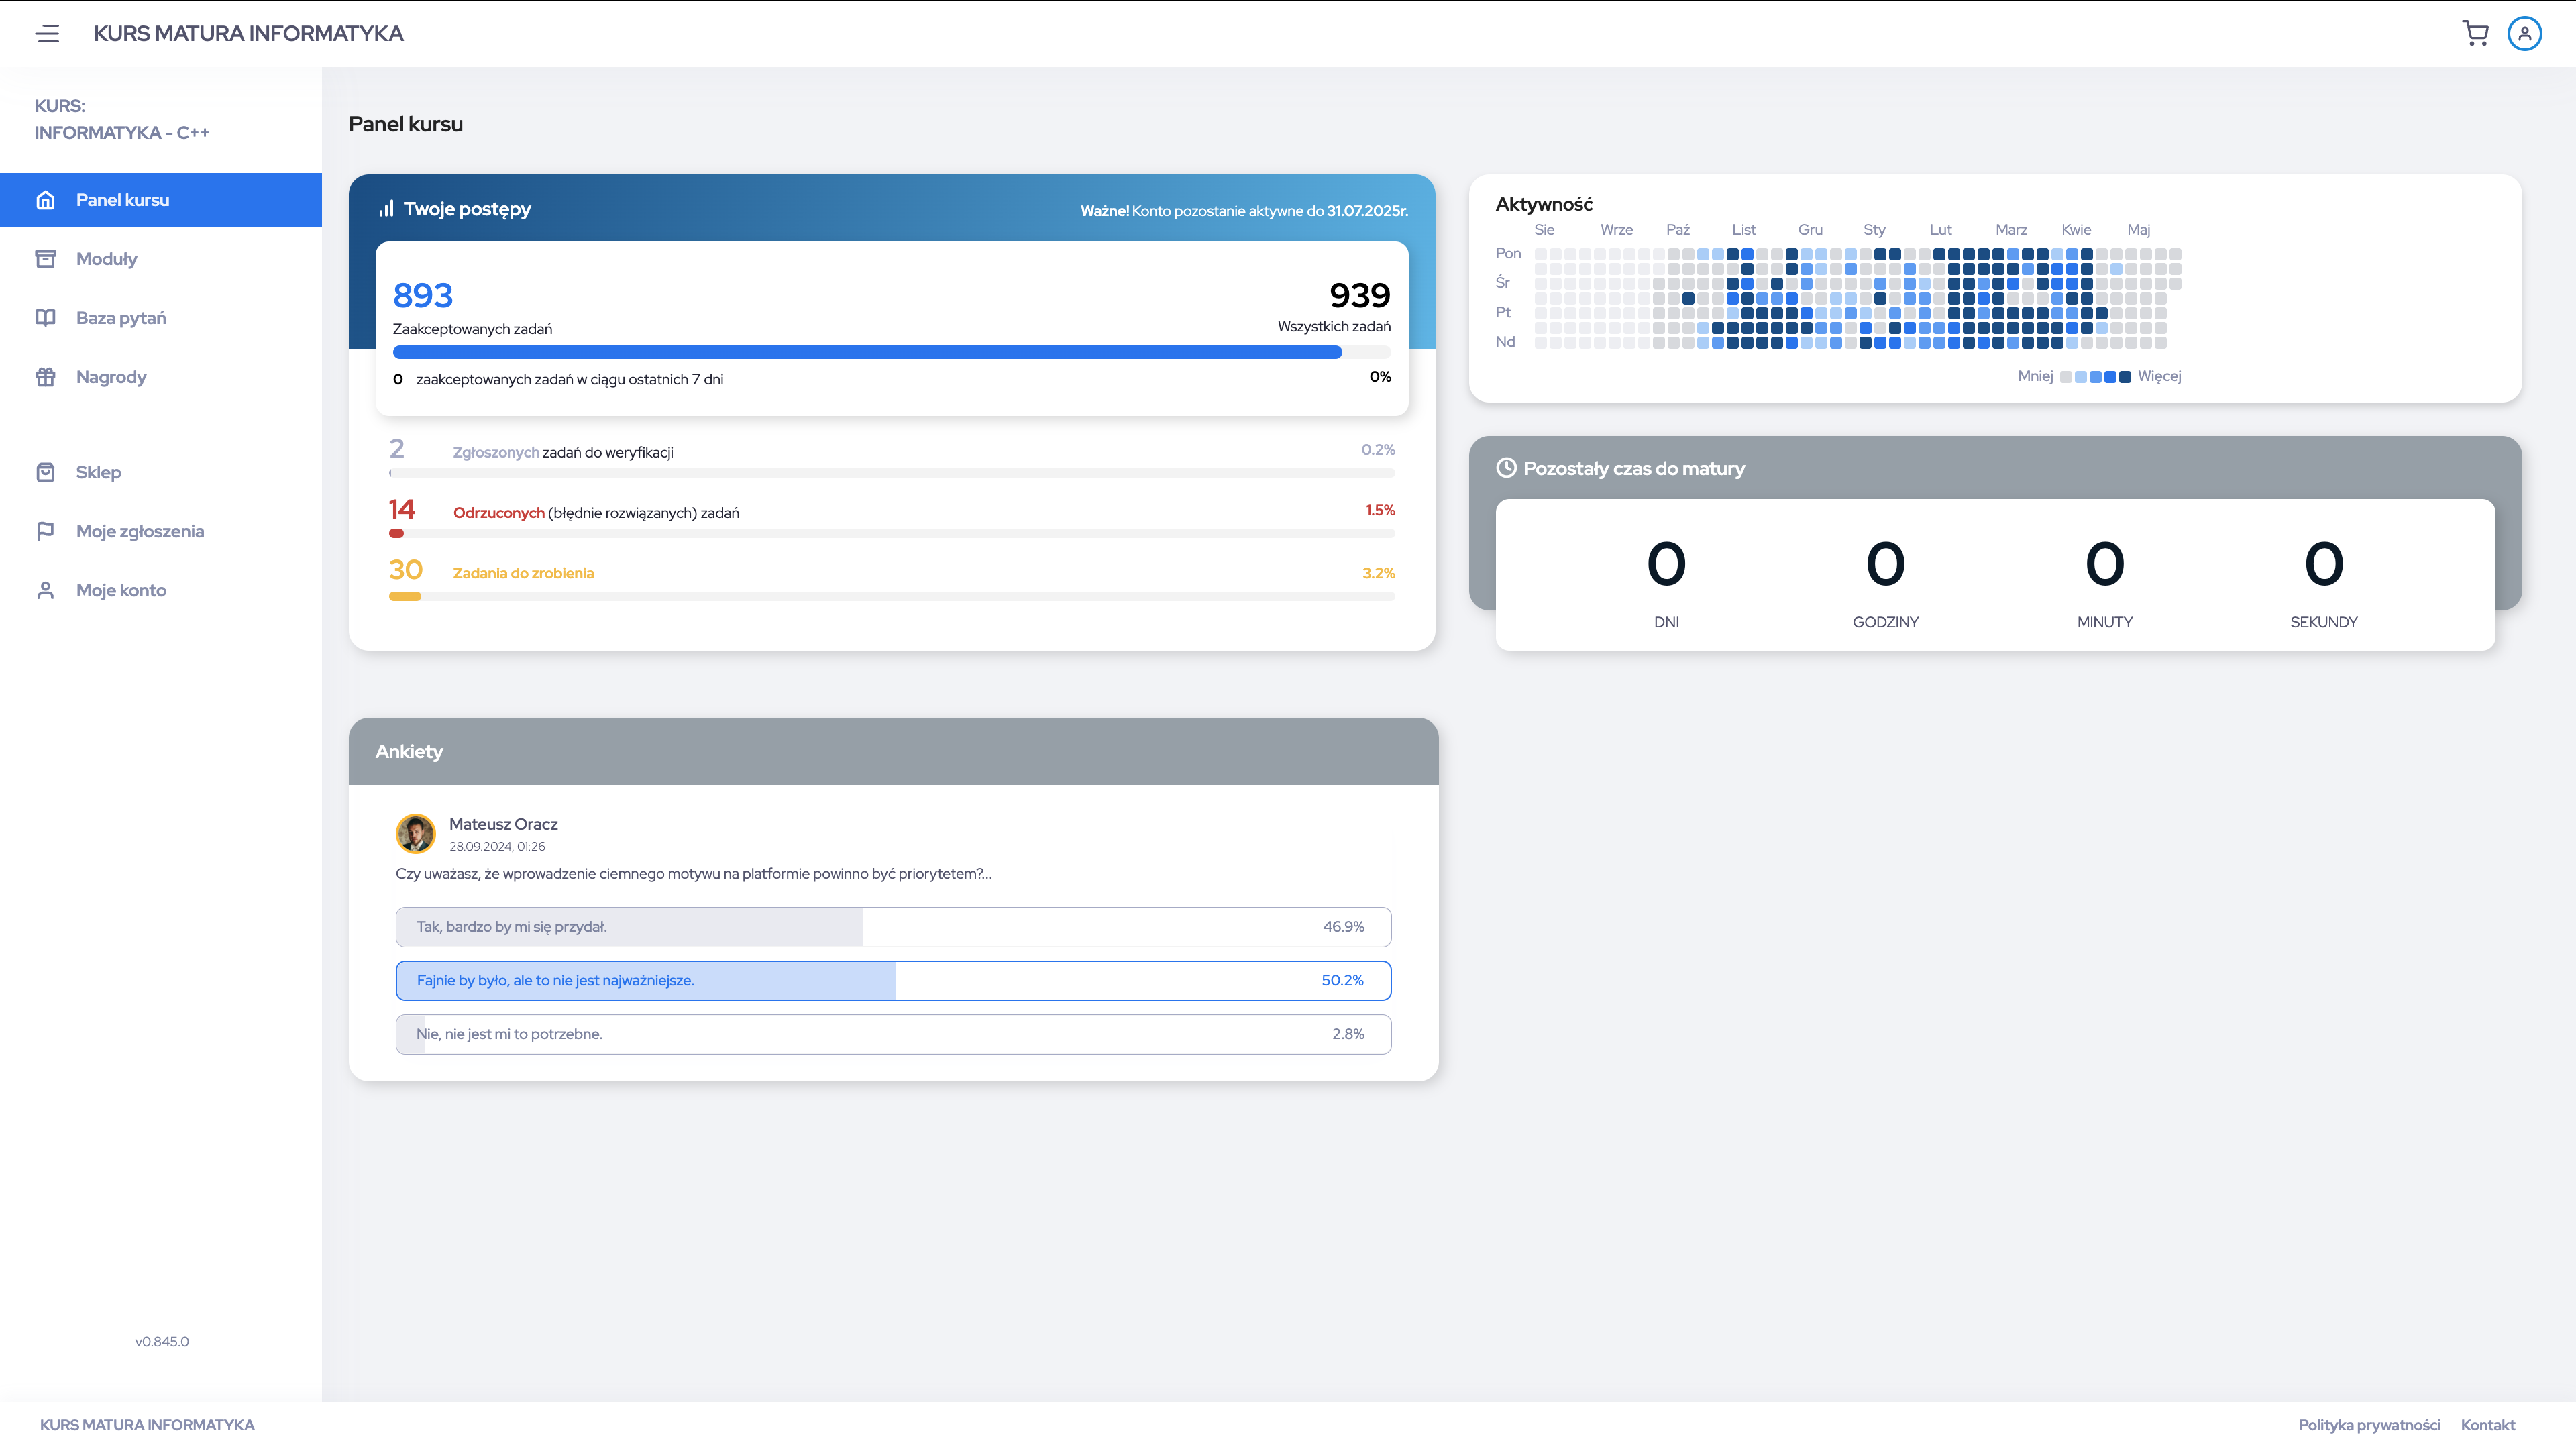Click the MINUTY countdown value
The width and height of the screenshot is (2576, 1449).
tap(2105, 564)
